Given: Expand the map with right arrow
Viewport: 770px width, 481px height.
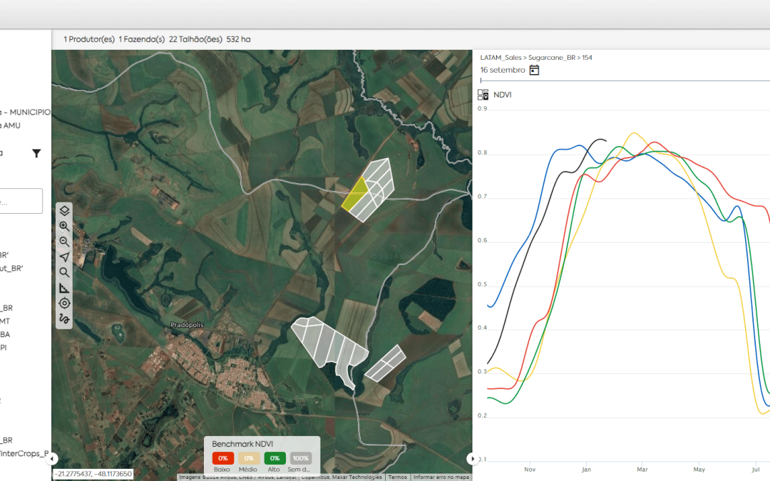Looking at the screenshot, I should pyautogui.click(x=471, y=458).
